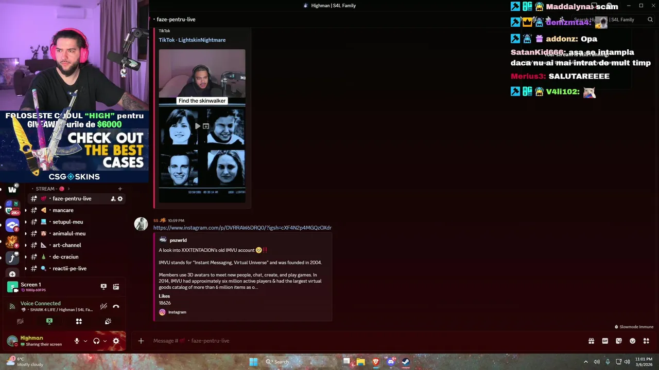Open the art-channel channel
The height and width of the screenshot is (370, 659).
tap(75, 245)
